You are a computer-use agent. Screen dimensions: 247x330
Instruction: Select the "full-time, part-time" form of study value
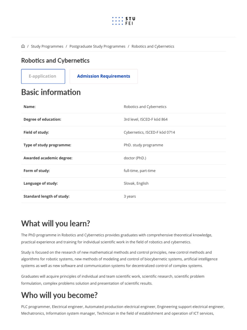pos(140,171)
